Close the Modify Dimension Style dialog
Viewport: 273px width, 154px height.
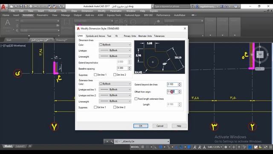(185, 29)
